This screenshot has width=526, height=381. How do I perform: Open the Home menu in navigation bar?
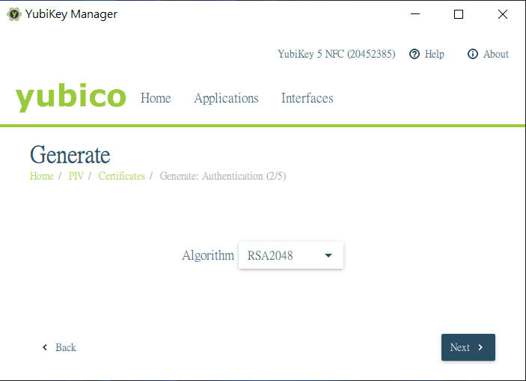156,98
